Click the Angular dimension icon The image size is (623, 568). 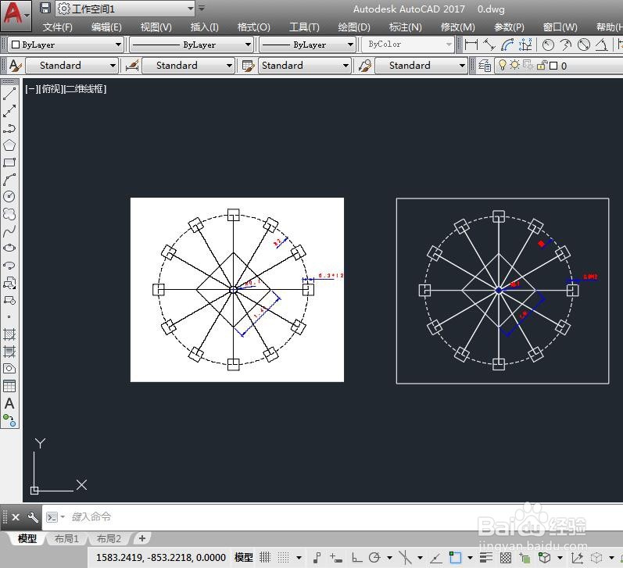point(602,45)
